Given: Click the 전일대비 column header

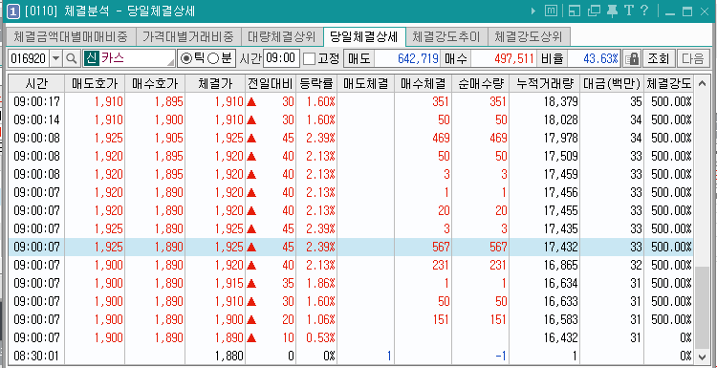Looking at the screenshot, I should (271, 83).
